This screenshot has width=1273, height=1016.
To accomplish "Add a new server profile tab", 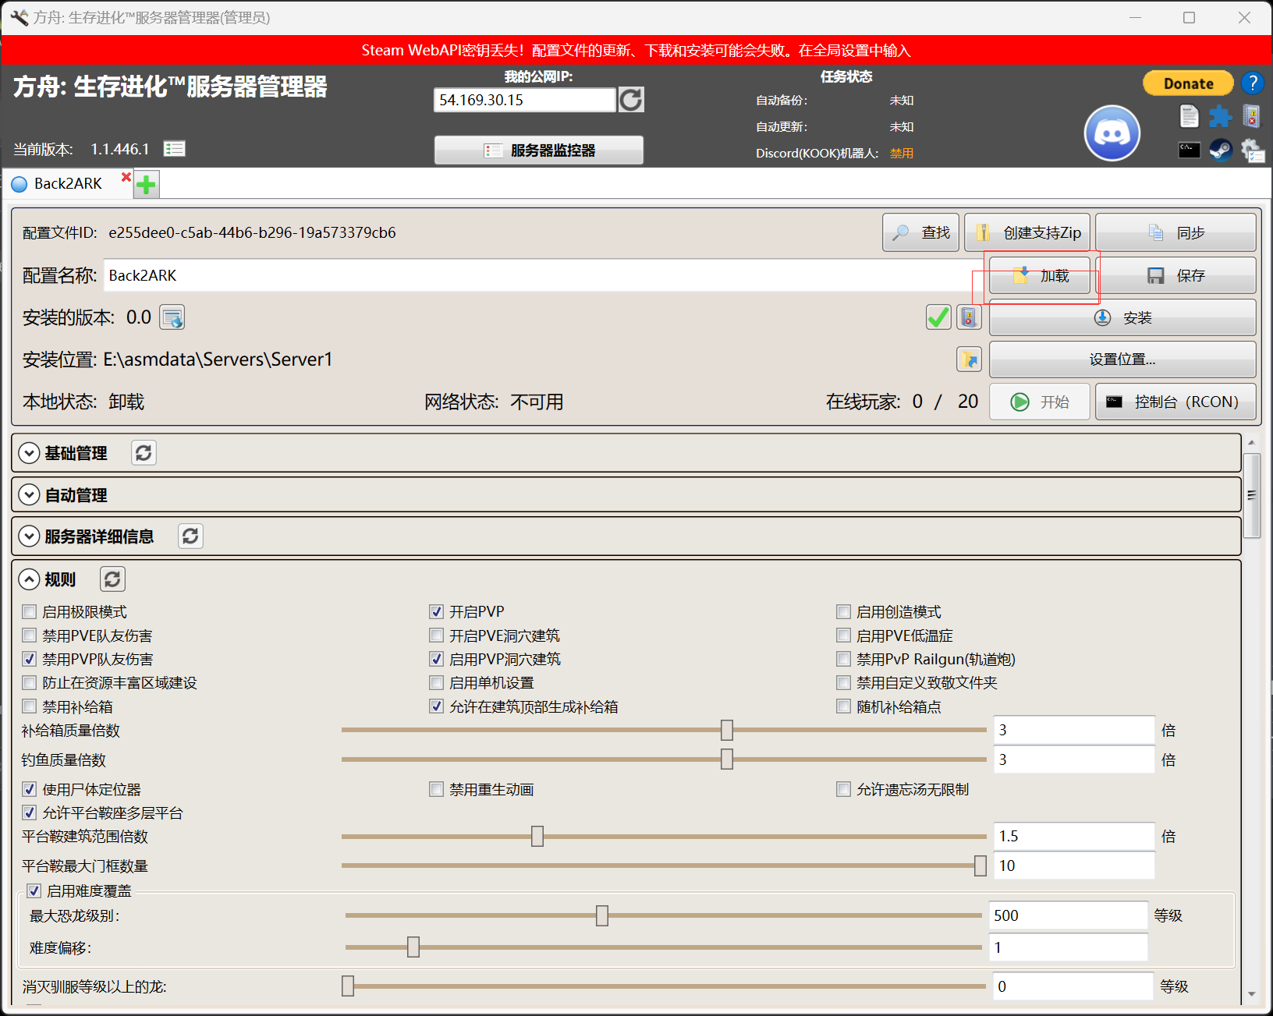I will [147, 185].
